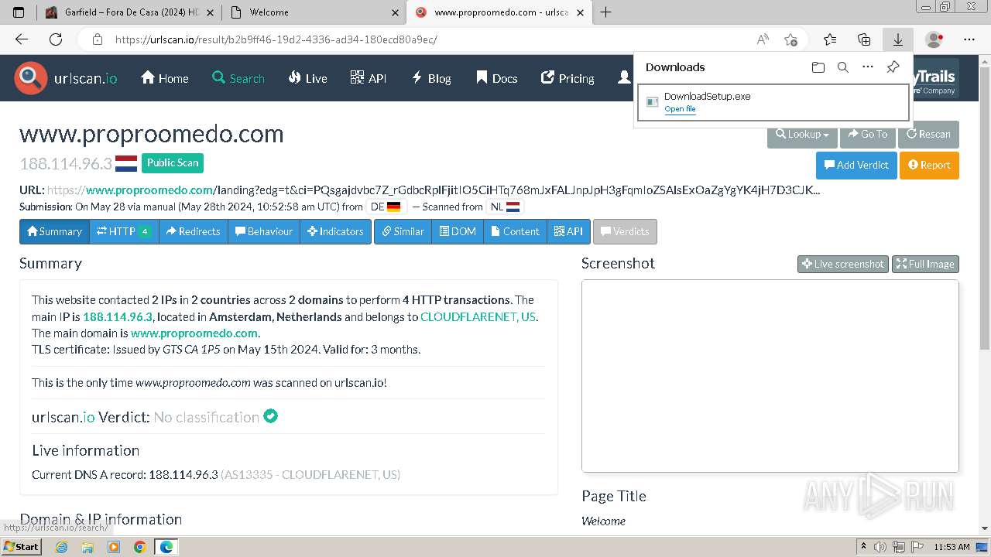Open the API tab in result toolbar
The width and height of the screenshot is (991, 557).
568,231
